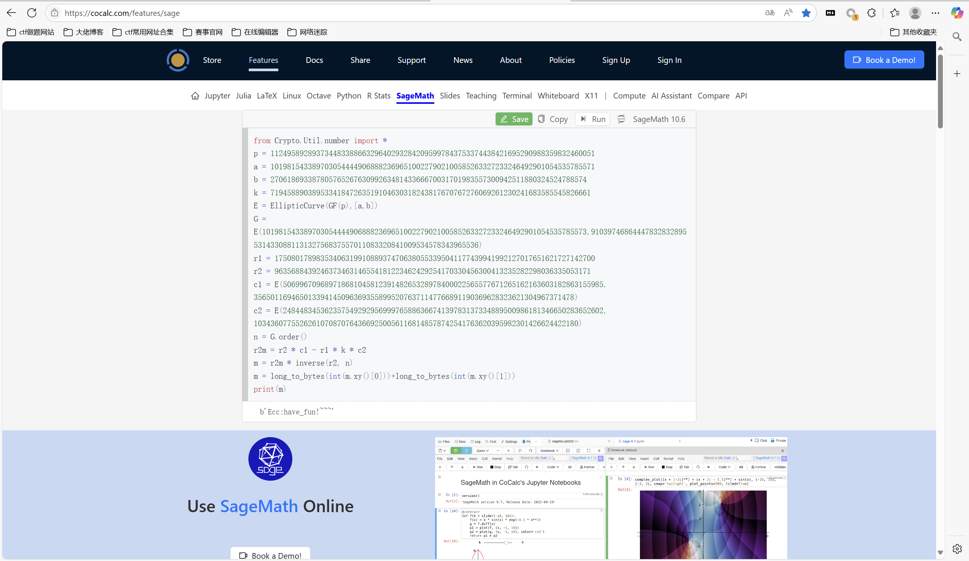Open the favorites list icon
Screen dimensions: 969x561
894,13
